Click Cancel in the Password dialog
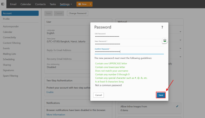Screen dimensions: 205x118 pos(99,95)
